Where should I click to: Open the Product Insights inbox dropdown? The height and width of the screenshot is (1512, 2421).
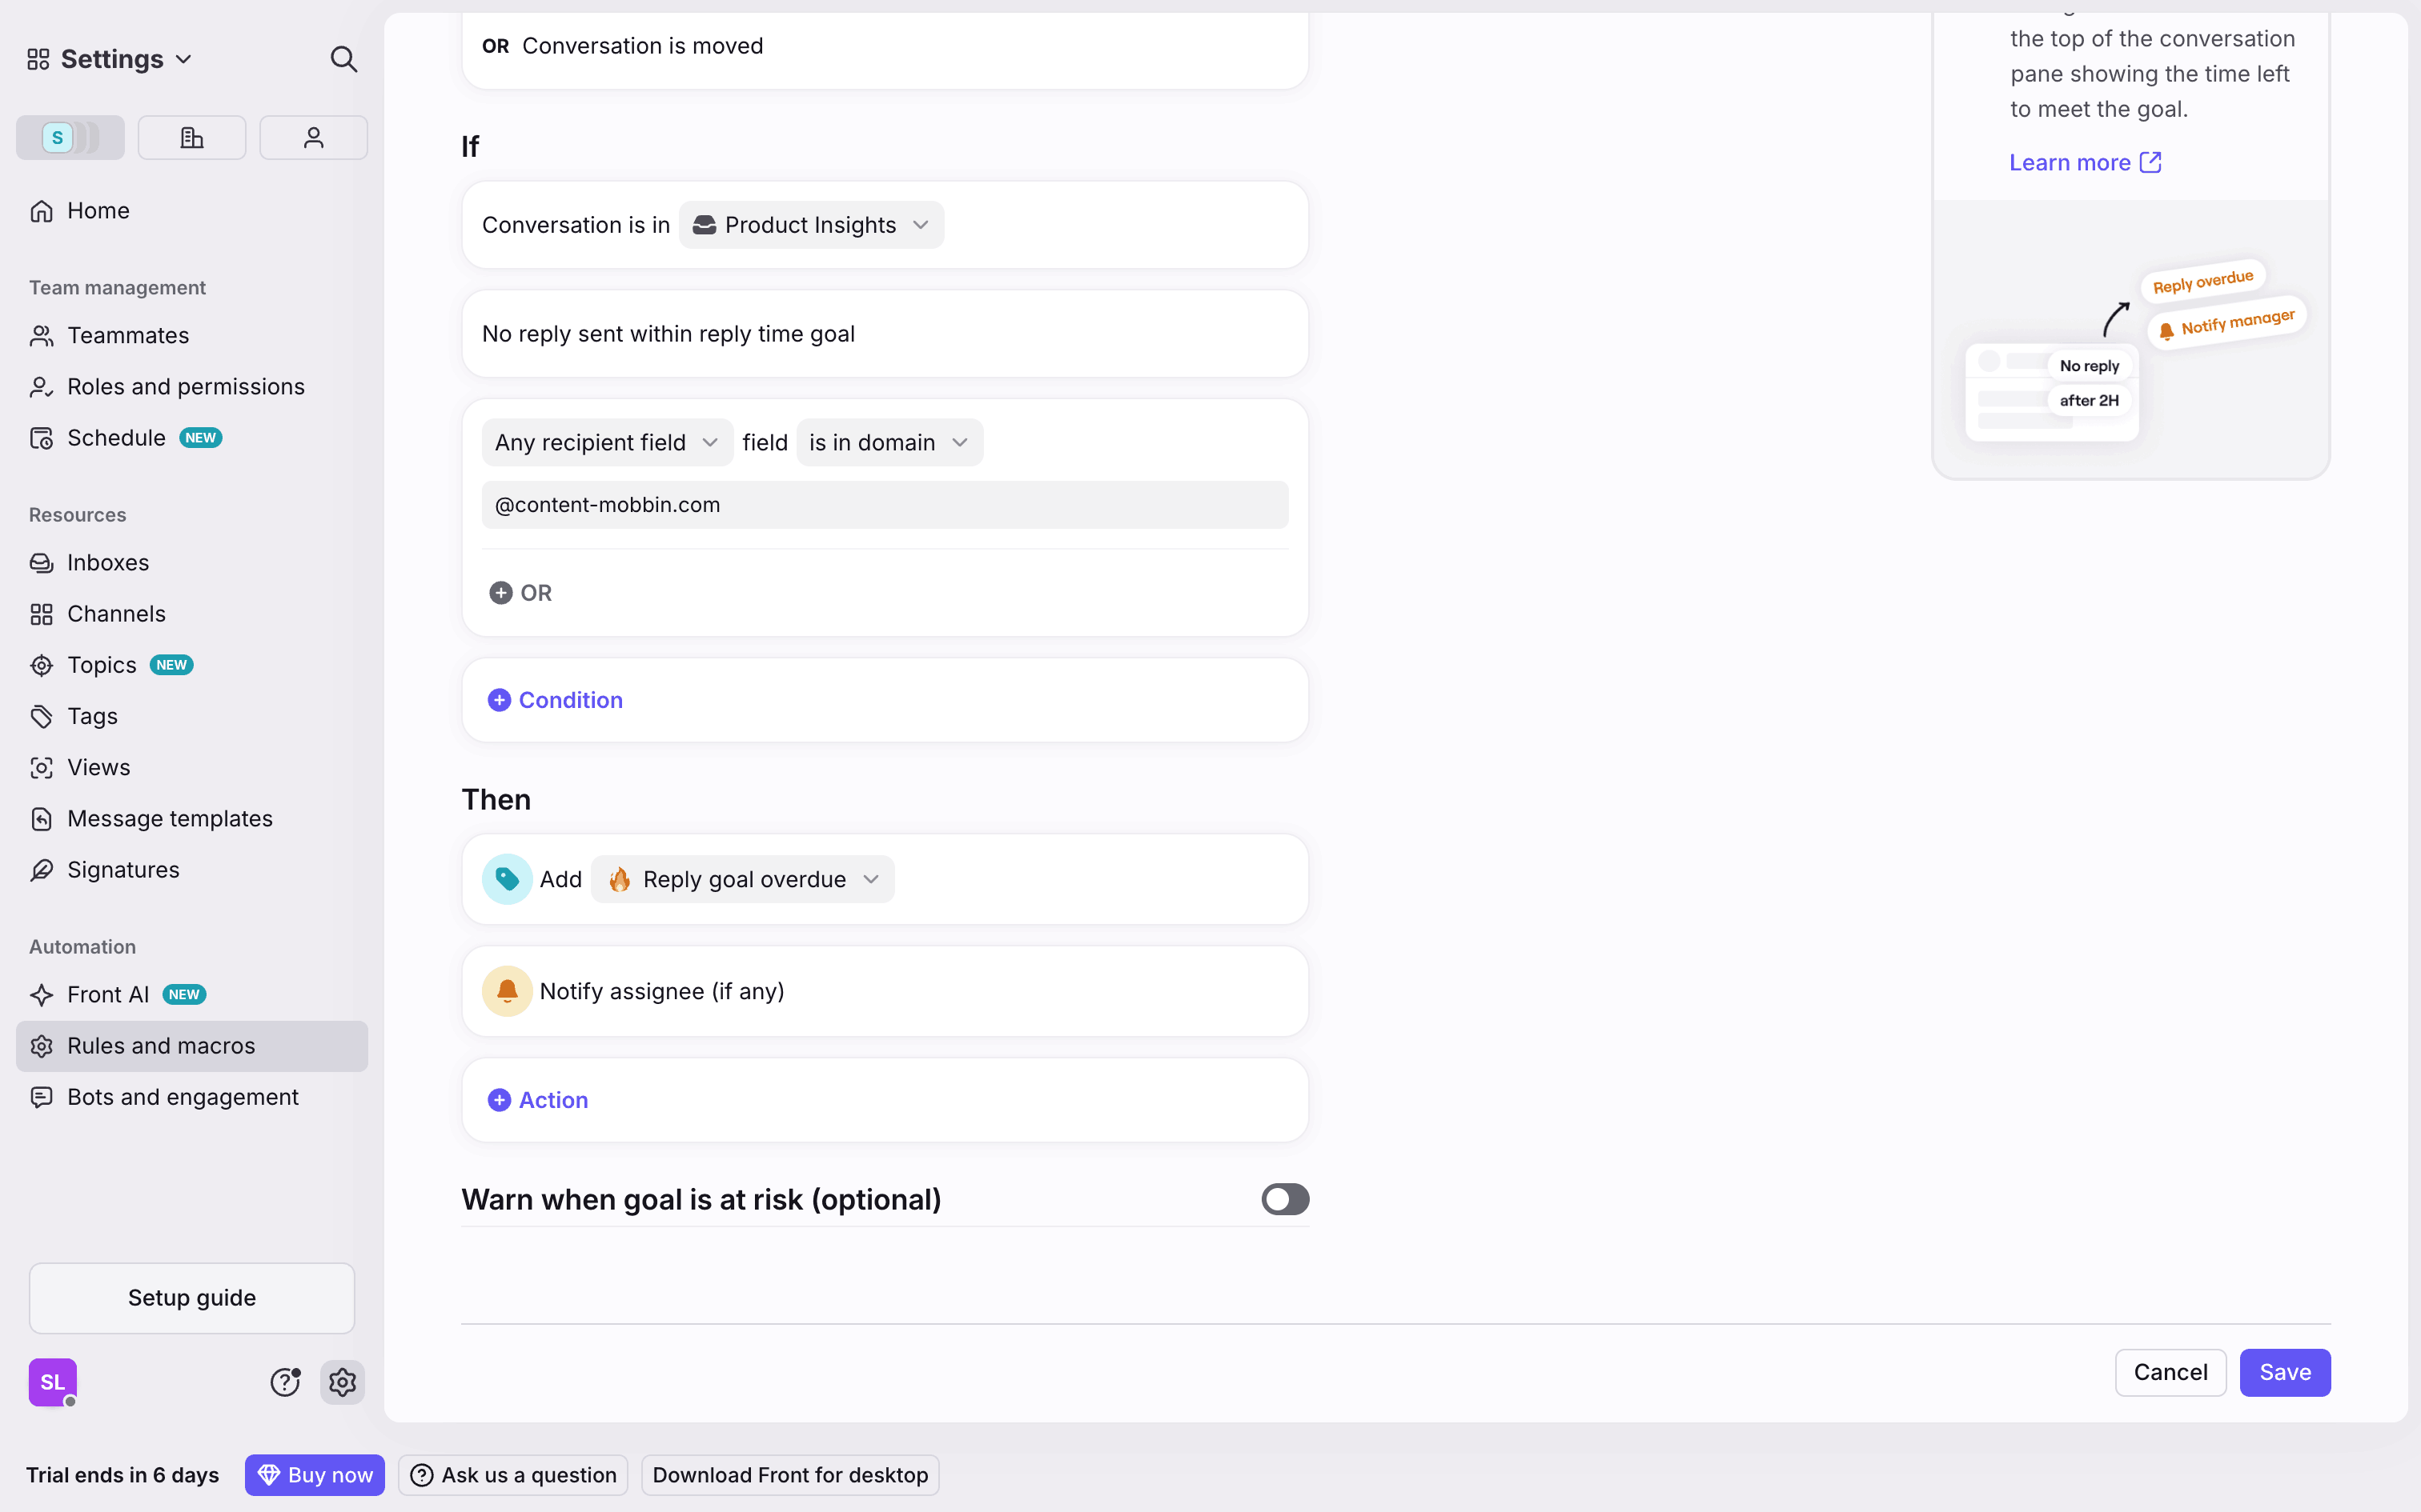tap(810, 225)
